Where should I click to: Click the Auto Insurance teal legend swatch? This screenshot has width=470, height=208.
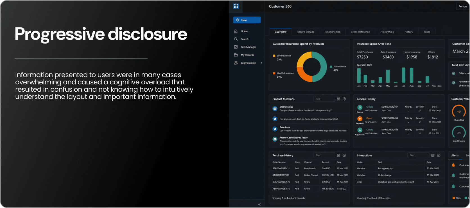[331, 67]
